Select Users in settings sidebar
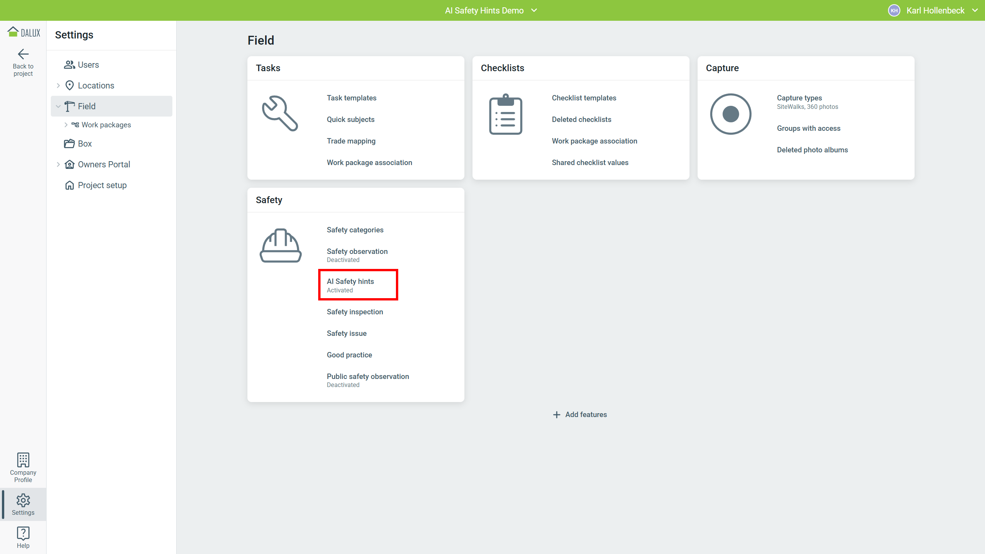 pyautogui.click(x=112, y=65)
